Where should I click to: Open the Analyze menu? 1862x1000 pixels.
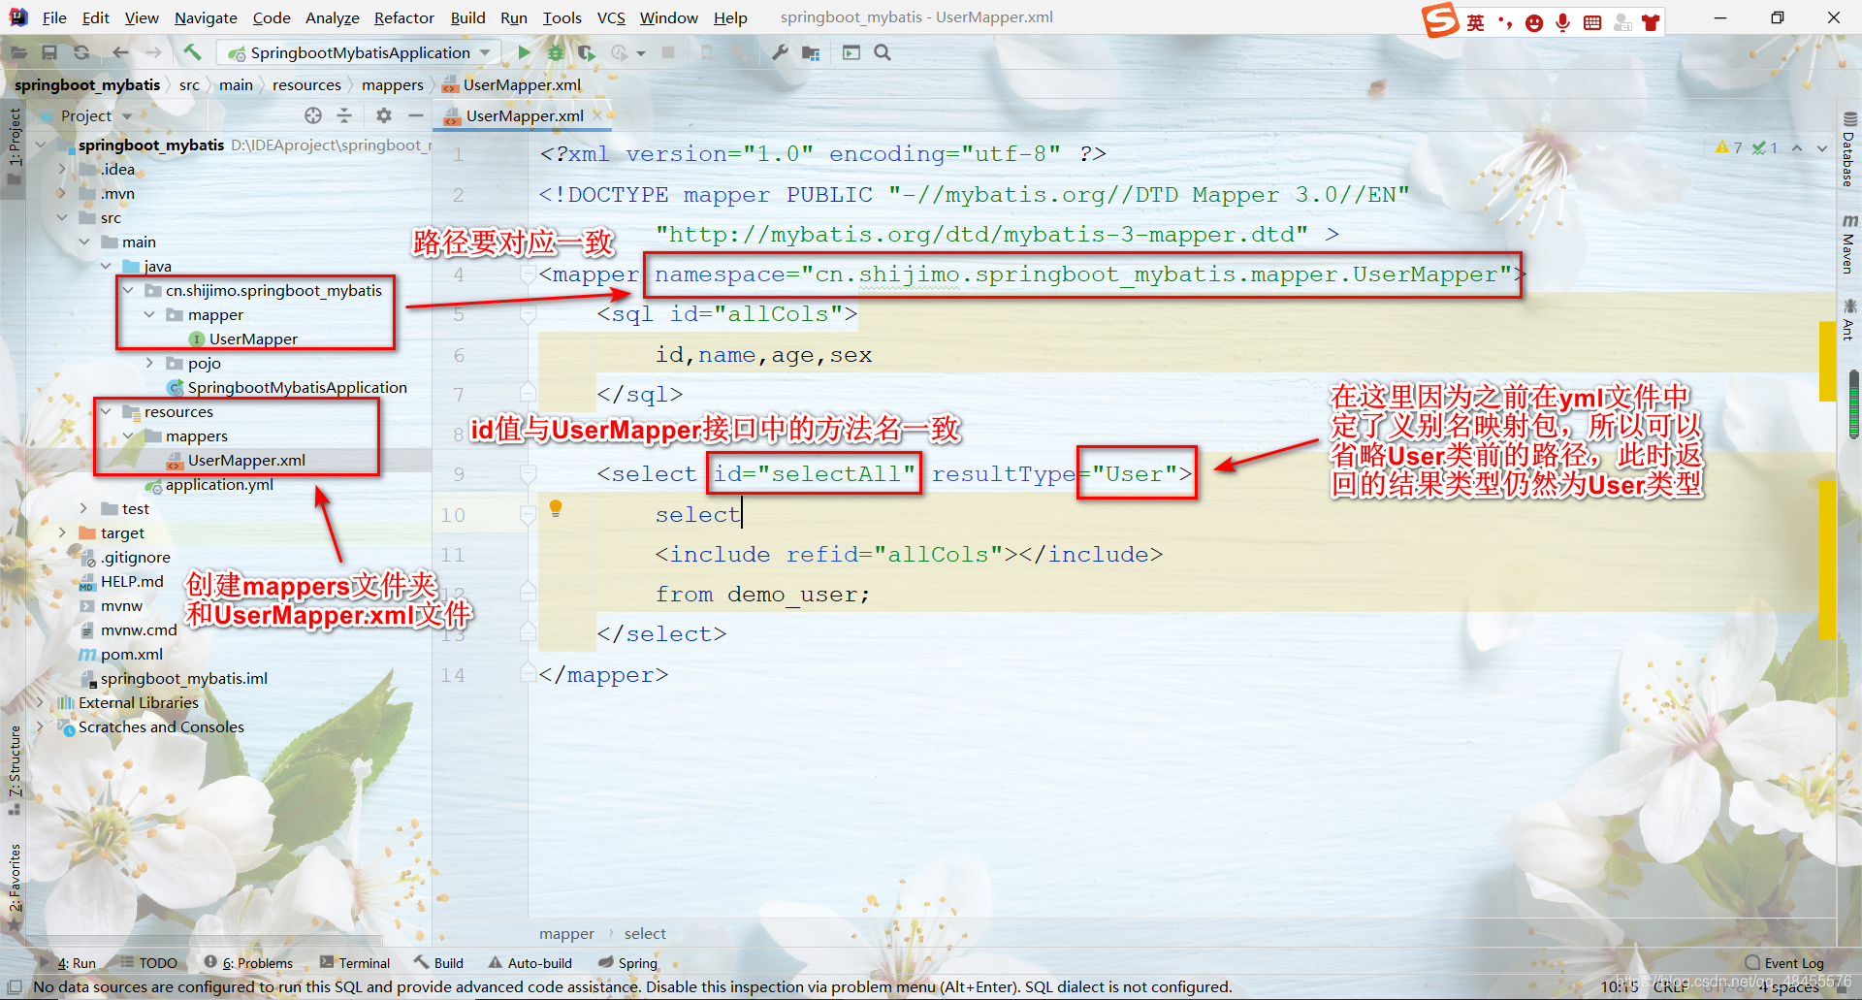(332, 17)
